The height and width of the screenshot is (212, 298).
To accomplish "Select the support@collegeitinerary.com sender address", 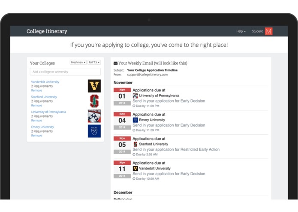I will click(147, 75).
